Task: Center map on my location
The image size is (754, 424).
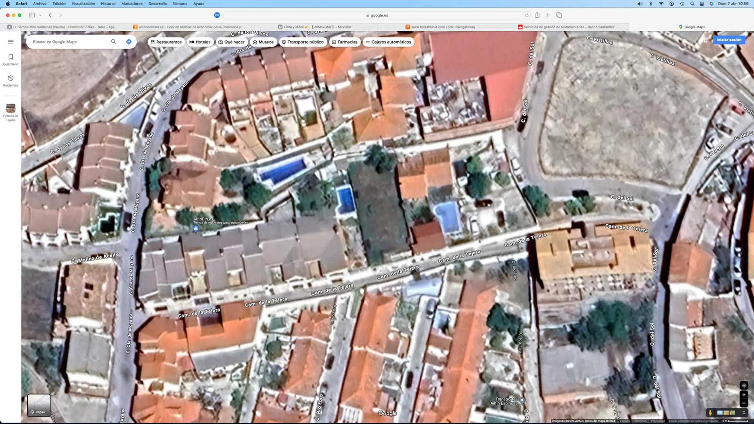Action: 744,385
